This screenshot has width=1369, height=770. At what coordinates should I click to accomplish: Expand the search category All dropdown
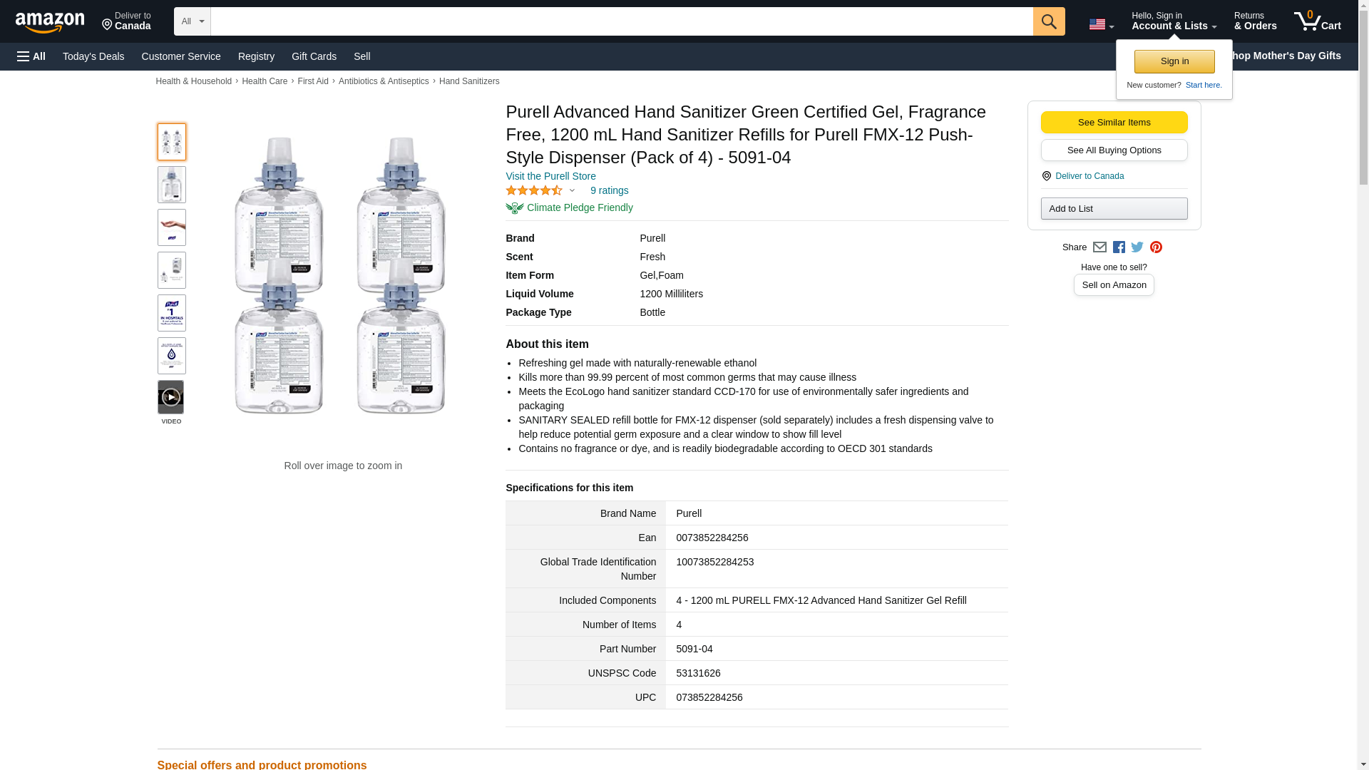[x=192, y=21]
